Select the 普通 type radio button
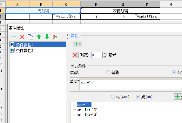The image size is (182, 123). click(x=108, y=72)
